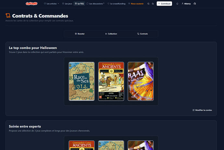Click the Contribuer button
224x150 pixels.
point(164,4)
